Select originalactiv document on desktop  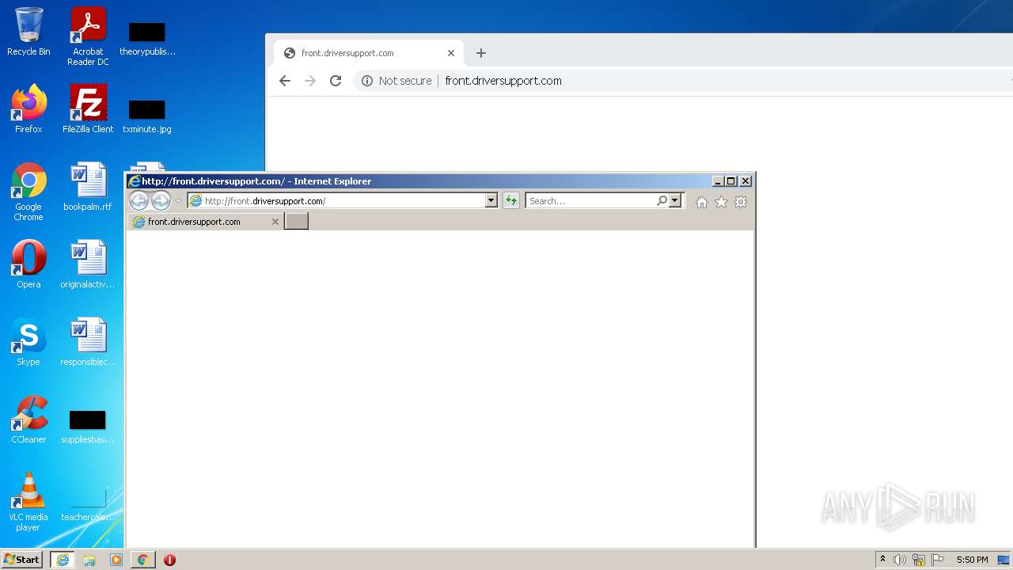pos(88,264)
